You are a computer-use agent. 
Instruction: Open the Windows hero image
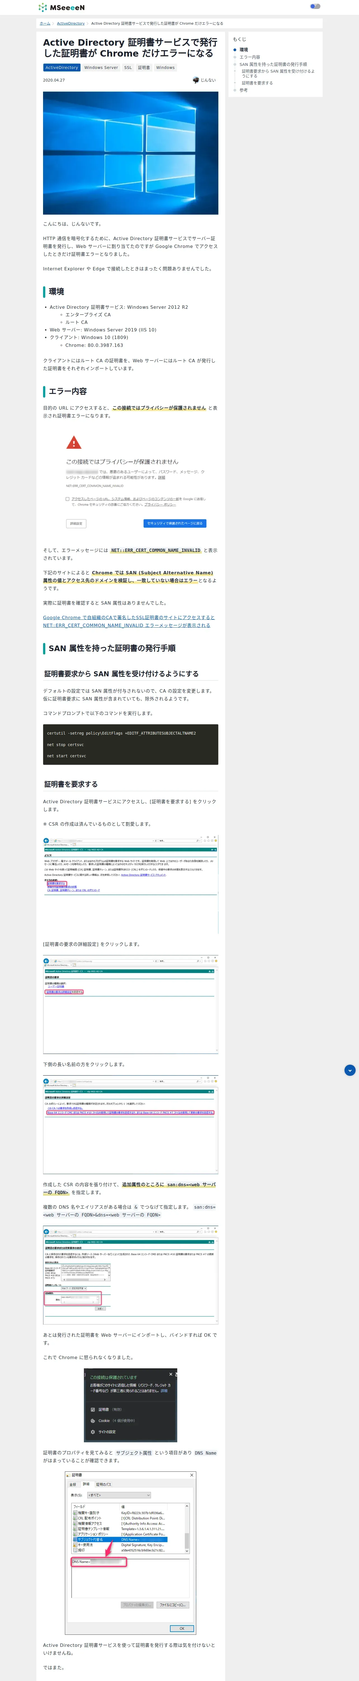130,153
